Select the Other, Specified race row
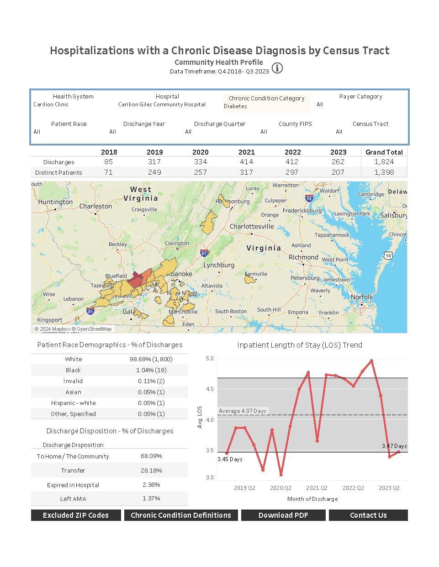The image size is (439, 567). tap(110, 414)
